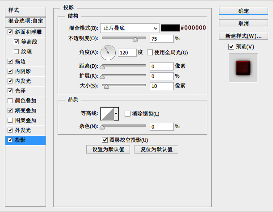The image size is (273, 212).
Task: Uncheck the 等高线 sub-option checkbox
Action: tap(16, 42)
